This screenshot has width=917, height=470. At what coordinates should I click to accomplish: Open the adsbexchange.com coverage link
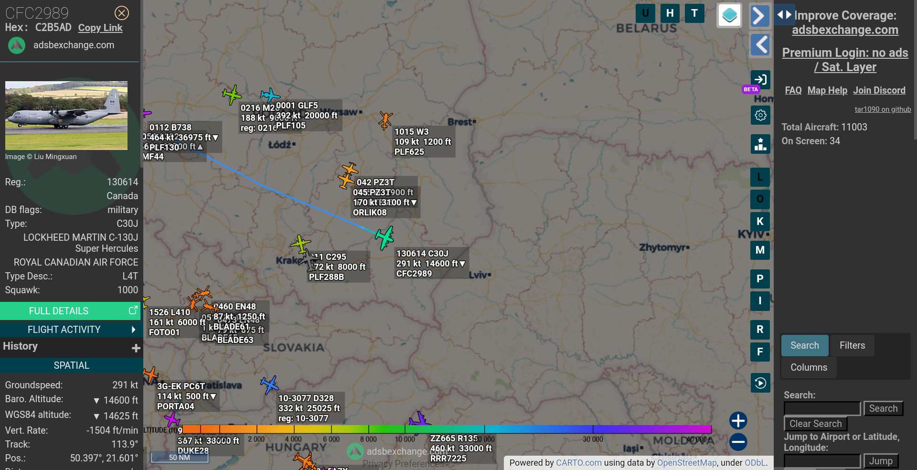click(845, 30)
